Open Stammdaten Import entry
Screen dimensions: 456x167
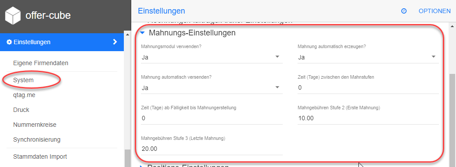(x=40, y=157)
